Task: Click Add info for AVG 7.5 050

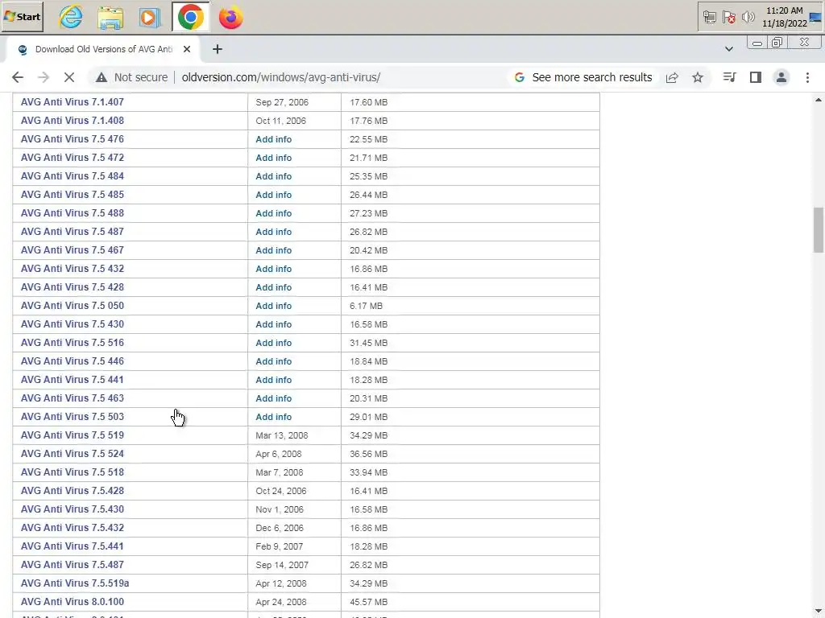Action: [274, 306]
